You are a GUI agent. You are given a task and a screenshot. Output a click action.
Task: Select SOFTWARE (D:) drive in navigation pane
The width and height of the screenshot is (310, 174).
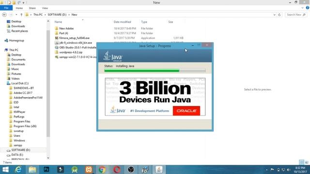tap(21, 150)
